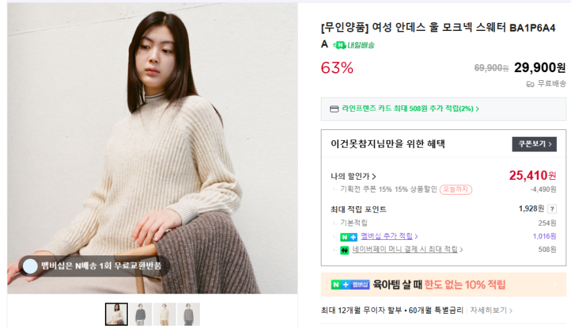Open 멤버십 추가 적립 link
Screen dimensions: 571x328
(389, 236)
